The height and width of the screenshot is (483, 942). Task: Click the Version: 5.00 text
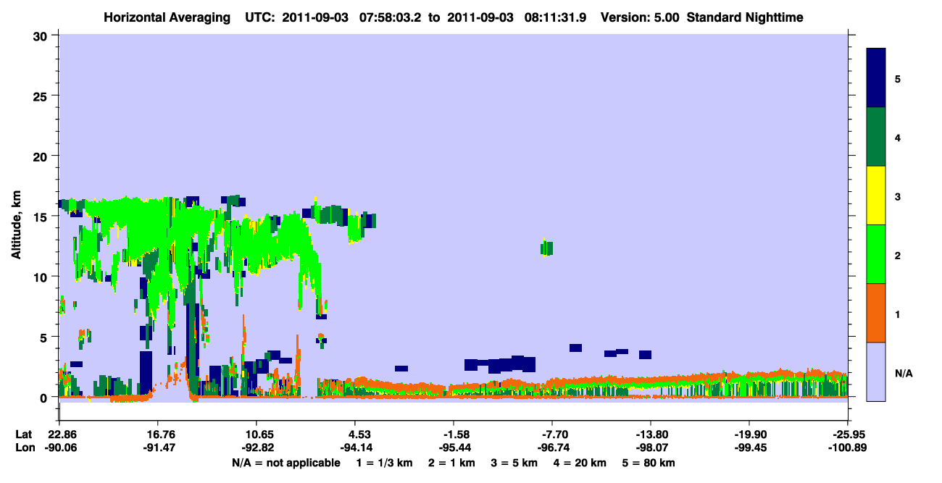[640, 17]
